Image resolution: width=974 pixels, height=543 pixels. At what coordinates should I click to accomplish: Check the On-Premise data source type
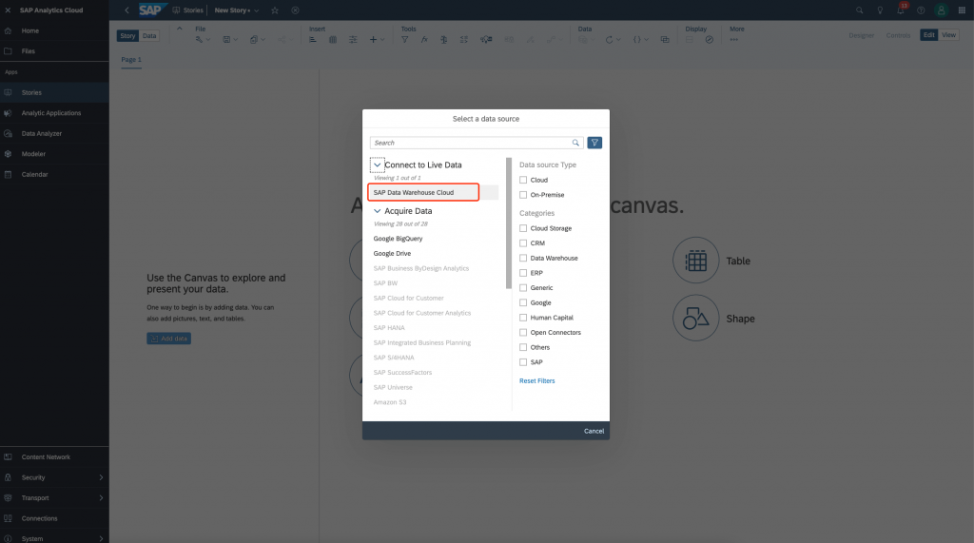point(523,195)
